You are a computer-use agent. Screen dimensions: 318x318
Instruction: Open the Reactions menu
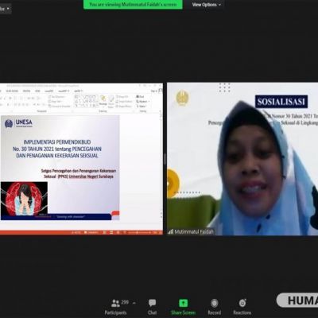[x=242, y=307]
